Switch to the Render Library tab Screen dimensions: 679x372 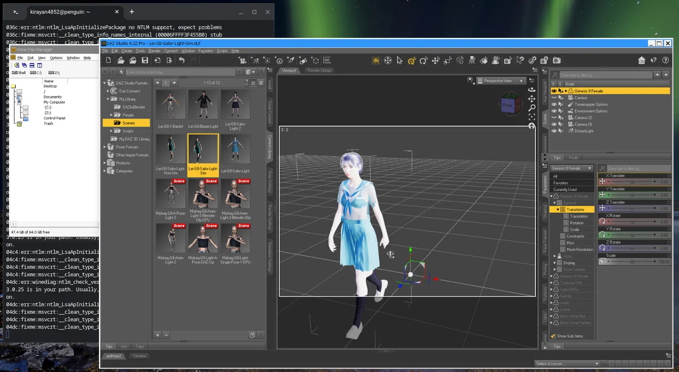[320, 71]
